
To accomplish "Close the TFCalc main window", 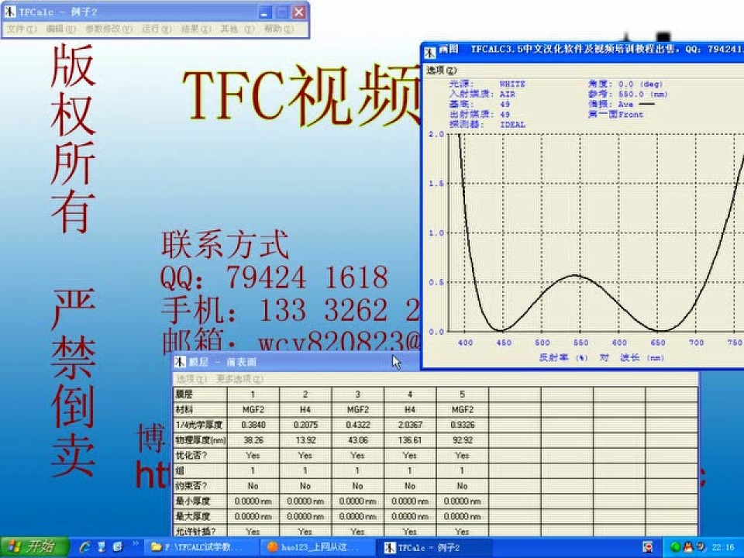I will click(x=298, y=12).
